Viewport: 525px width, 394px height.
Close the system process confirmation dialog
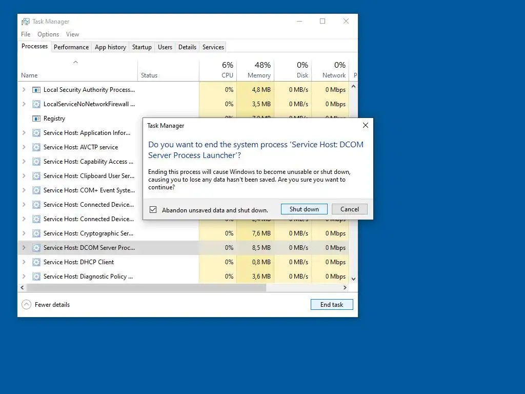(365, 125)
